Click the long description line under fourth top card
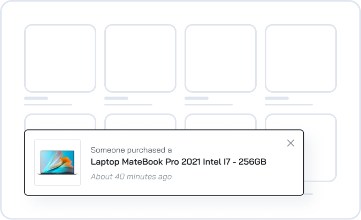The height and width of the screenshot is (220, 361). tap(289, 104)
